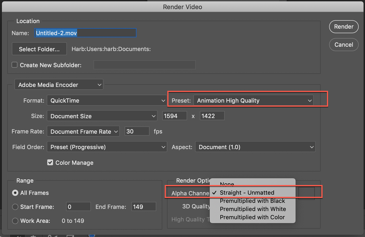Open the Field Order dropdown

point(107,147)
